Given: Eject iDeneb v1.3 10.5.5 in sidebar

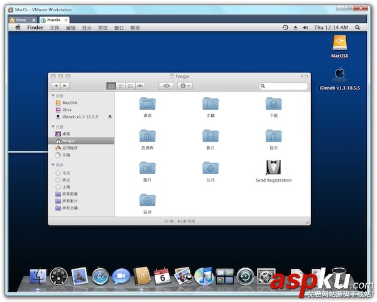Looking at the screenshot, I should 110,117.
